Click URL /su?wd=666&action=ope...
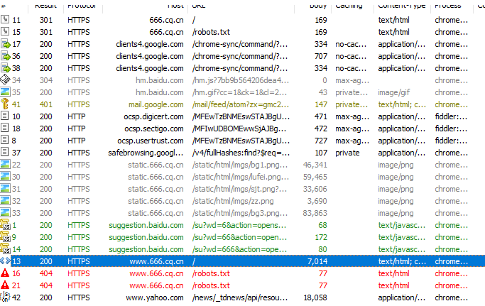This screenshot has height=306, width=485. 239,249
